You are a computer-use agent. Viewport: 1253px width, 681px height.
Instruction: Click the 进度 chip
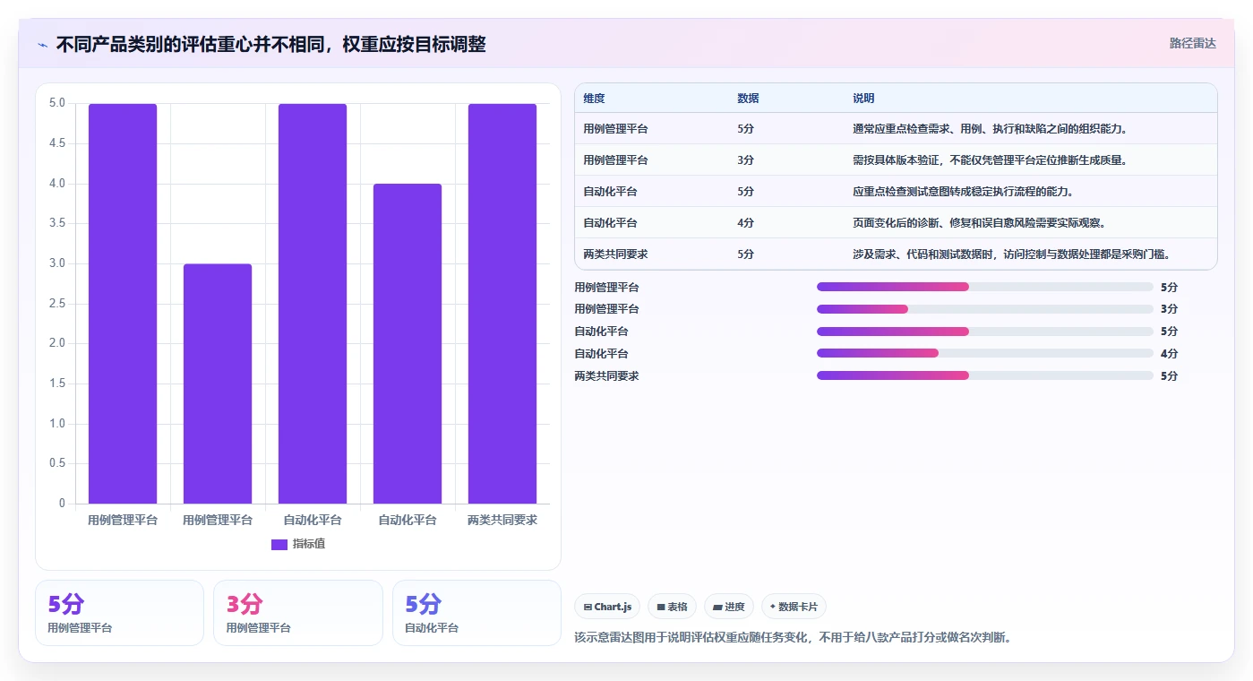coord(729,607)
